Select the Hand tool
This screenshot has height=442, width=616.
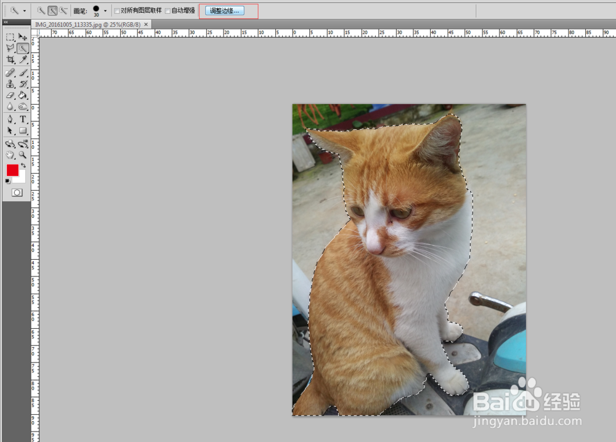pyautogui.click(x=10, y=155)
